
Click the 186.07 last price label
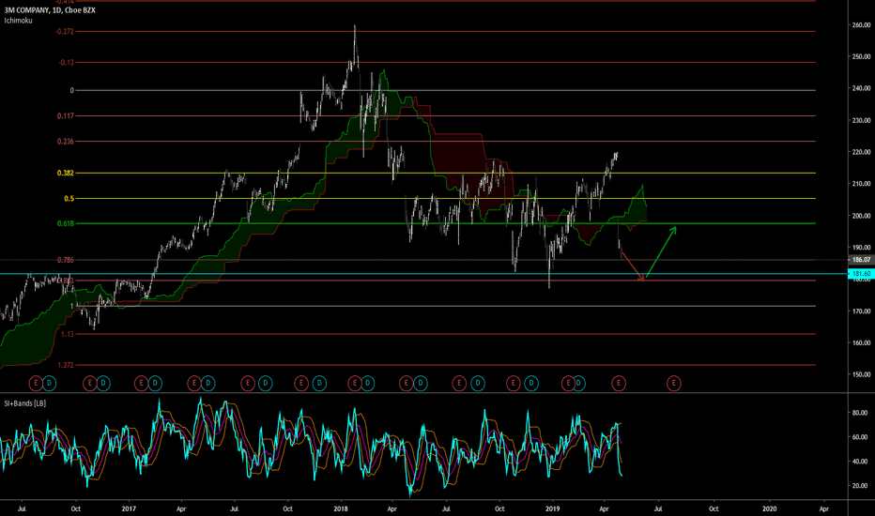click(861, 260)
